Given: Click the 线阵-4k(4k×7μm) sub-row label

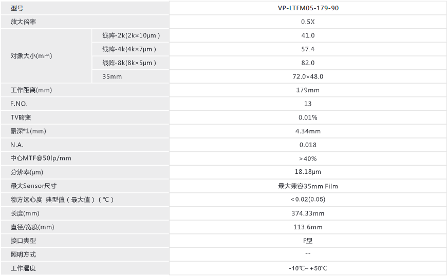Looking at the screenshot, I should [131, 49].
